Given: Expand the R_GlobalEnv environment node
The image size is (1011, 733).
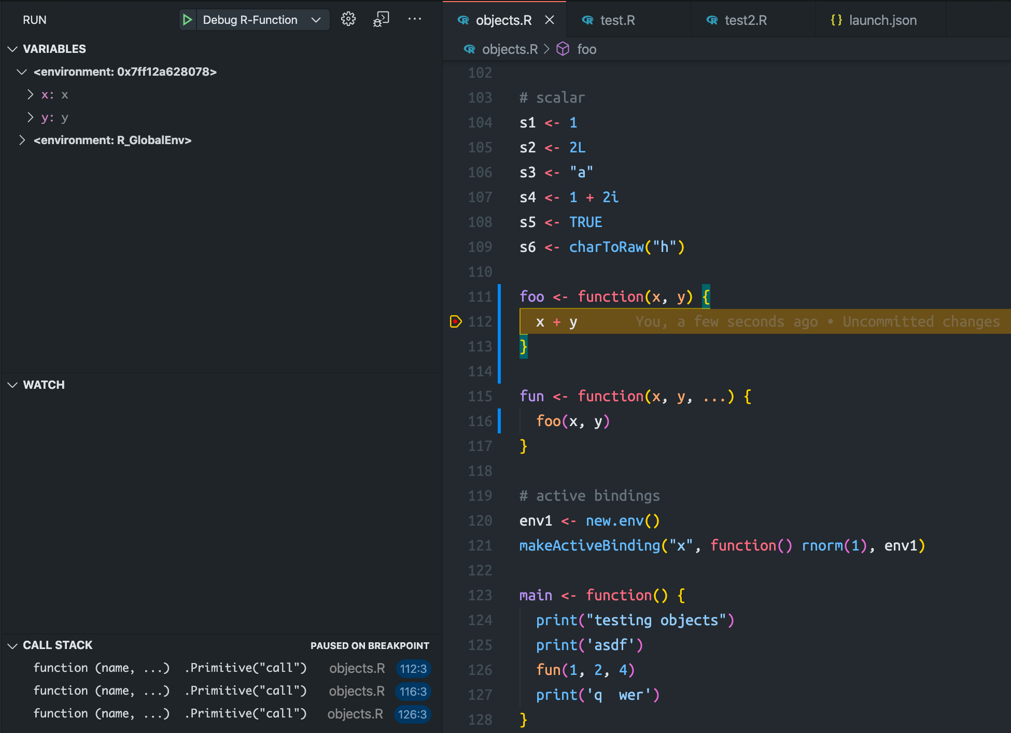Looking at the screenshot, I should (22, 140).
